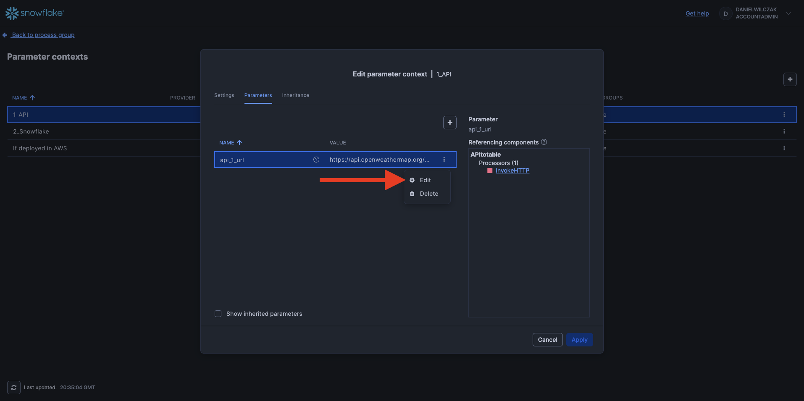Open the three-dot menu for the api_1_url row
804x401 pixels.
pos(444,160)
